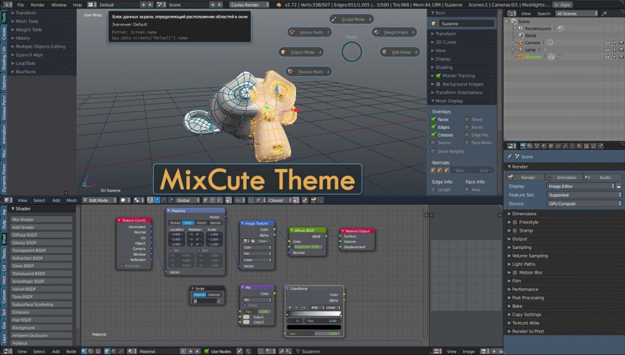Select the Camera object icon in the outliner

(521, 43)
